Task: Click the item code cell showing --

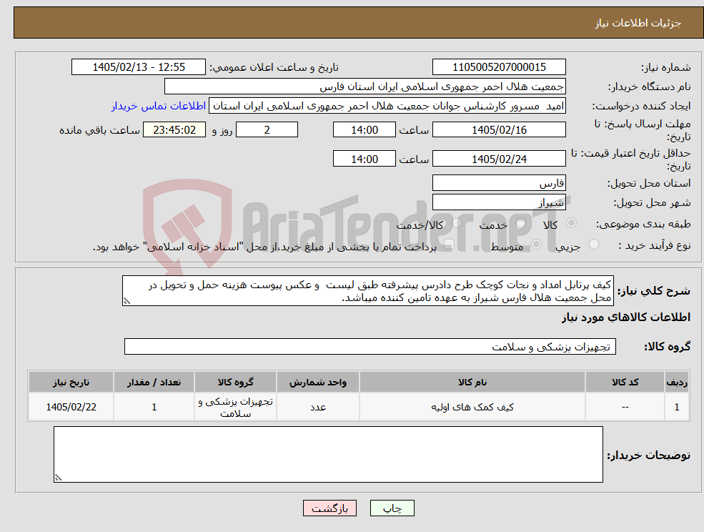Action: coord(625,407)
